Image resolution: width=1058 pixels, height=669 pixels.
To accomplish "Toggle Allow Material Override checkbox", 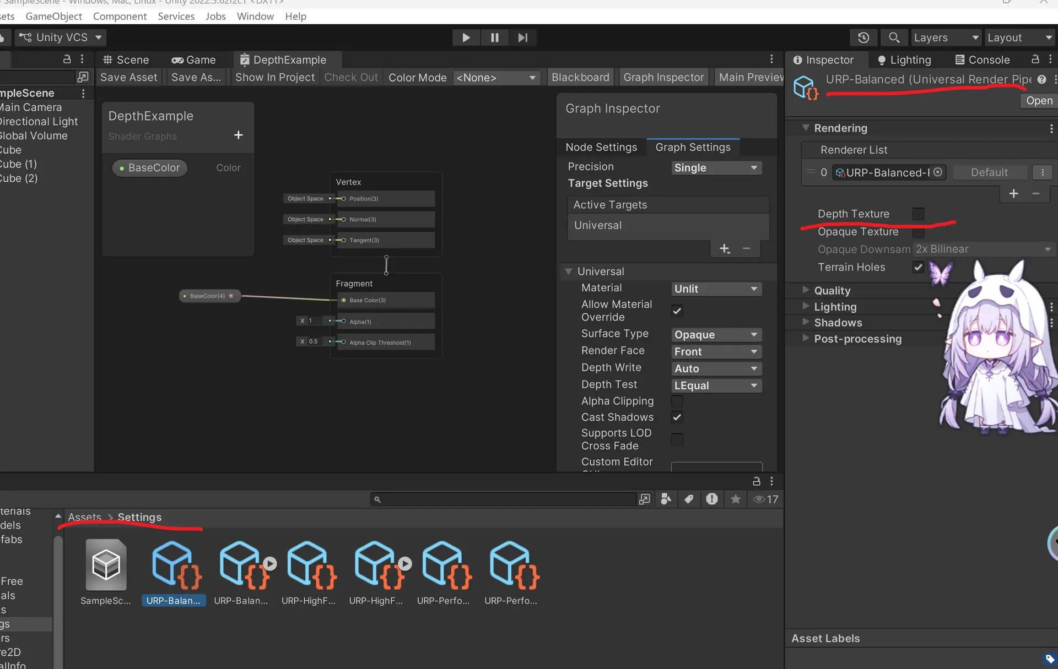I will 677,311.
